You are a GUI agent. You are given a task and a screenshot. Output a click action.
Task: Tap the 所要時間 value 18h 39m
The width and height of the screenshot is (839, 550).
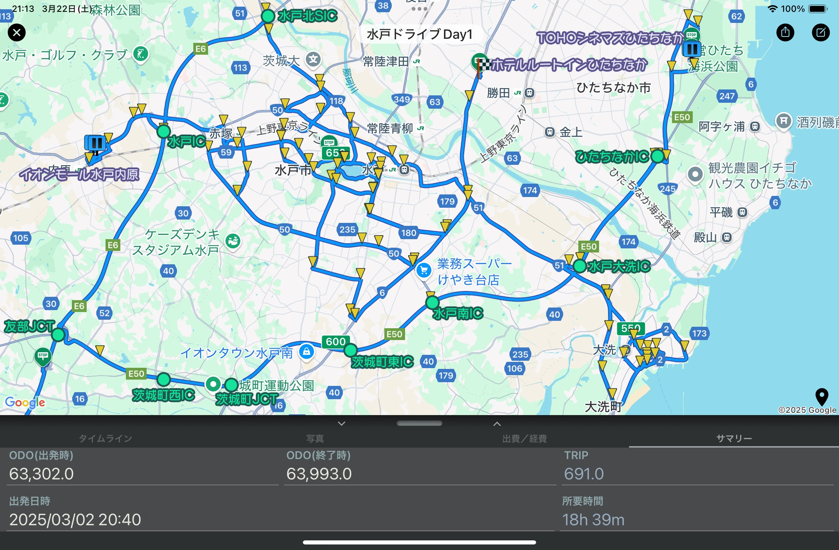point(593,520)
